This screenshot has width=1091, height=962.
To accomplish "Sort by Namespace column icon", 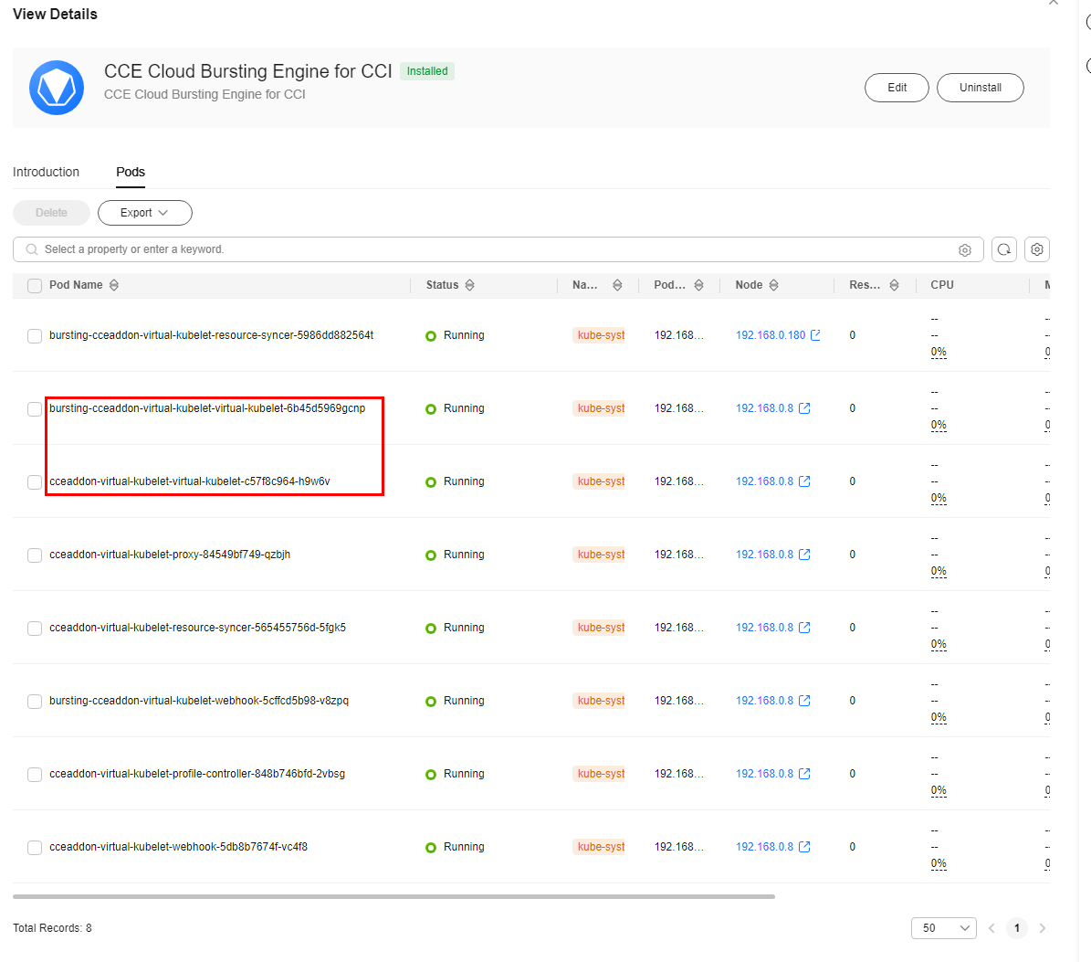I will pyautogui.click(x=617, y=285).
